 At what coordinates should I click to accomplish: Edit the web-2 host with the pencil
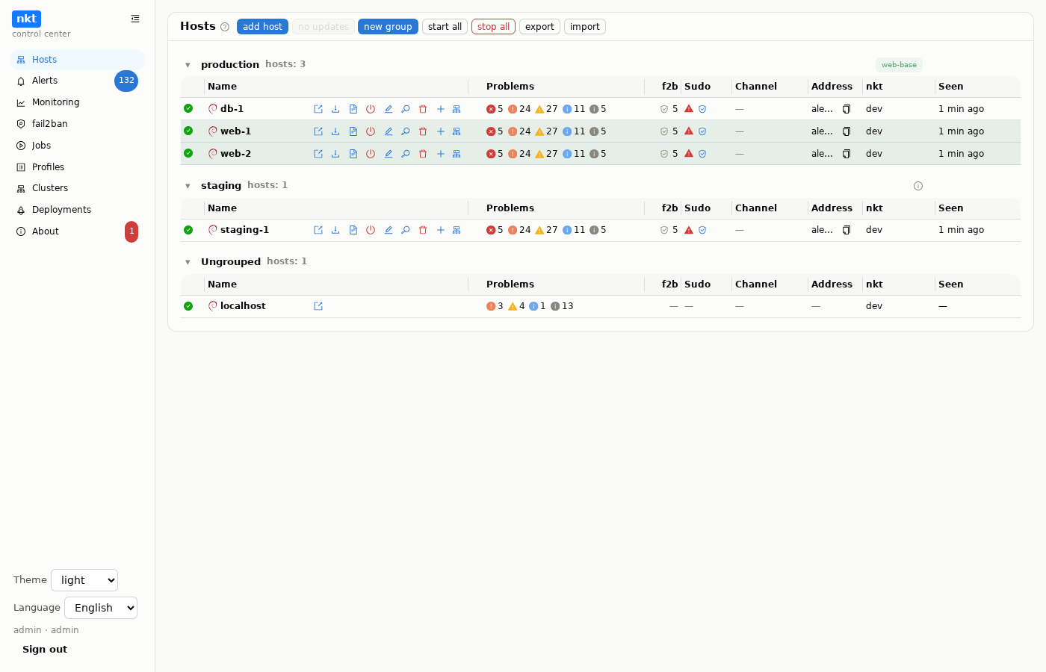click(389, 154)
